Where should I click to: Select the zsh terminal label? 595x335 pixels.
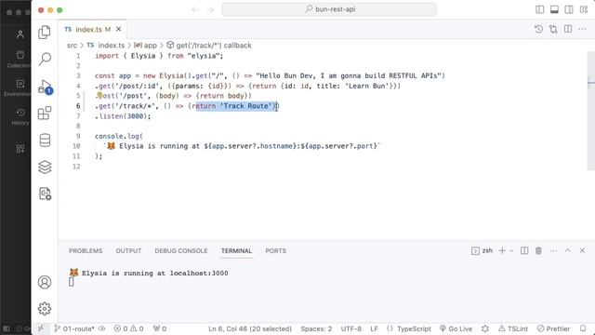click(483, 250)
